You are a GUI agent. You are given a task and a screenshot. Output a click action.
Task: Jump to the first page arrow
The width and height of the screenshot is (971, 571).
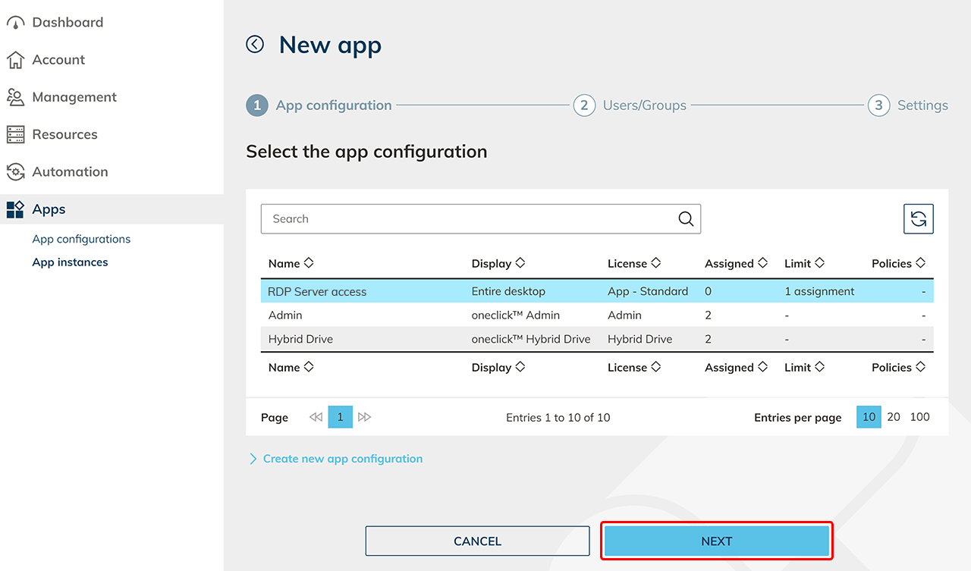coord(316,417)
